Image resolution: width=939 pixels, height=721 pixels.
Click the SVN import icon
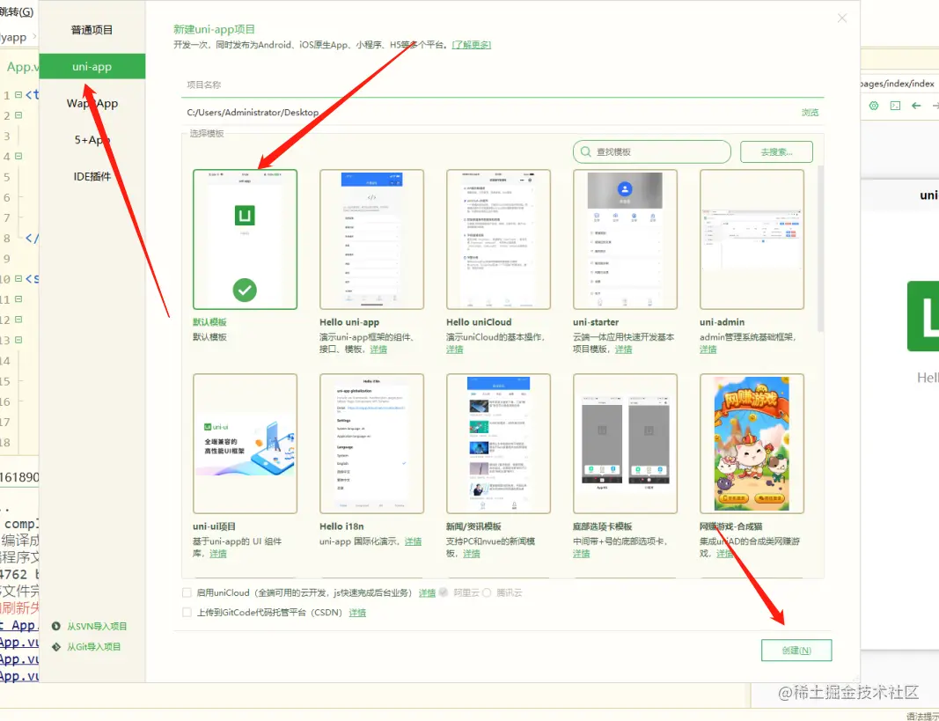point(56,627)
